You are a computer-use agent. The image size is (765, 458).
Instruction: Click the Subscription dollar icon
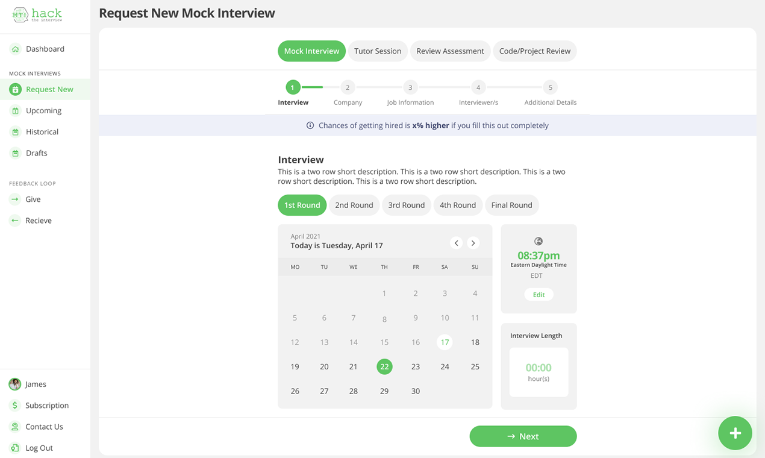14,405
